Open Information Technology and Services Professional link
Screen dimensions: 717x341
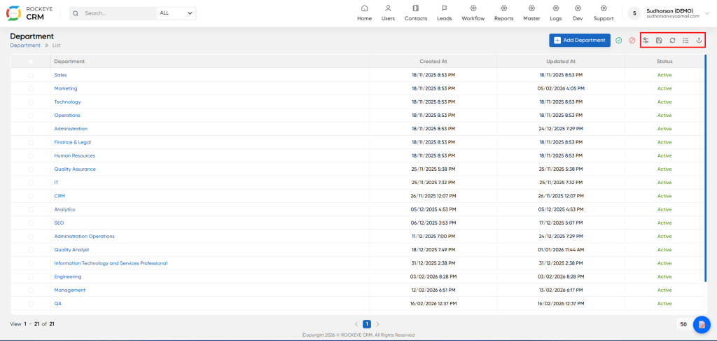111,263
